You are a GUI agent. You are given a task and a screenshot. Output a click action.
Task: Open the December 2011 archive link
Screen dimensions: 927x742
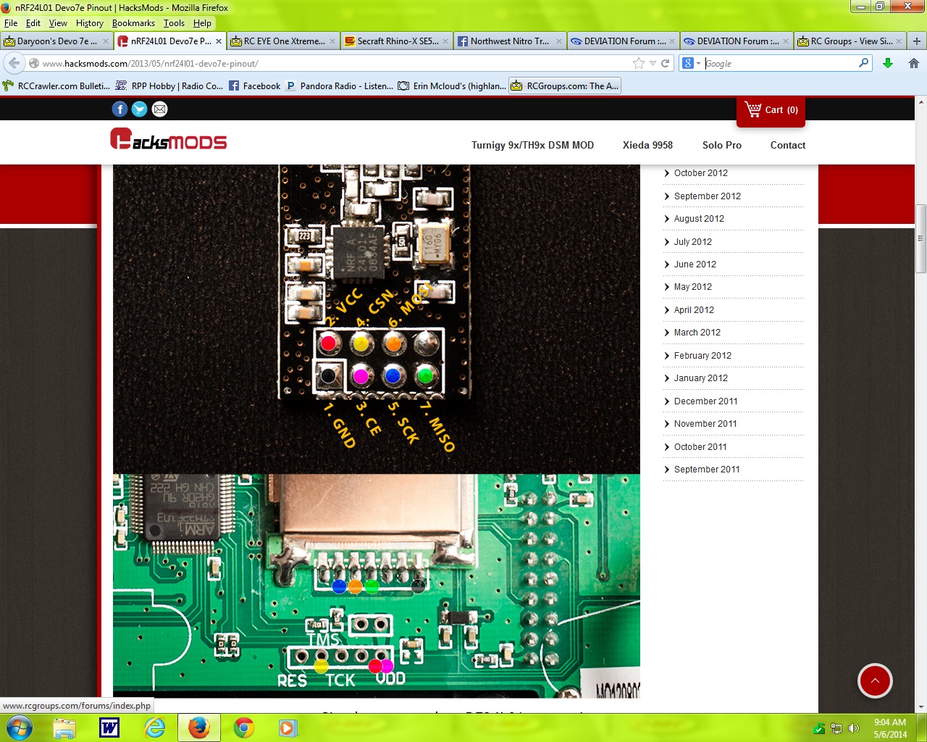coord(705,401)
